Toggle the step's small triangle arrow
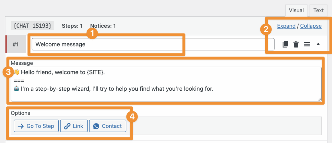The height and width of the screenshot is (143, 332). tap(318, 44)
